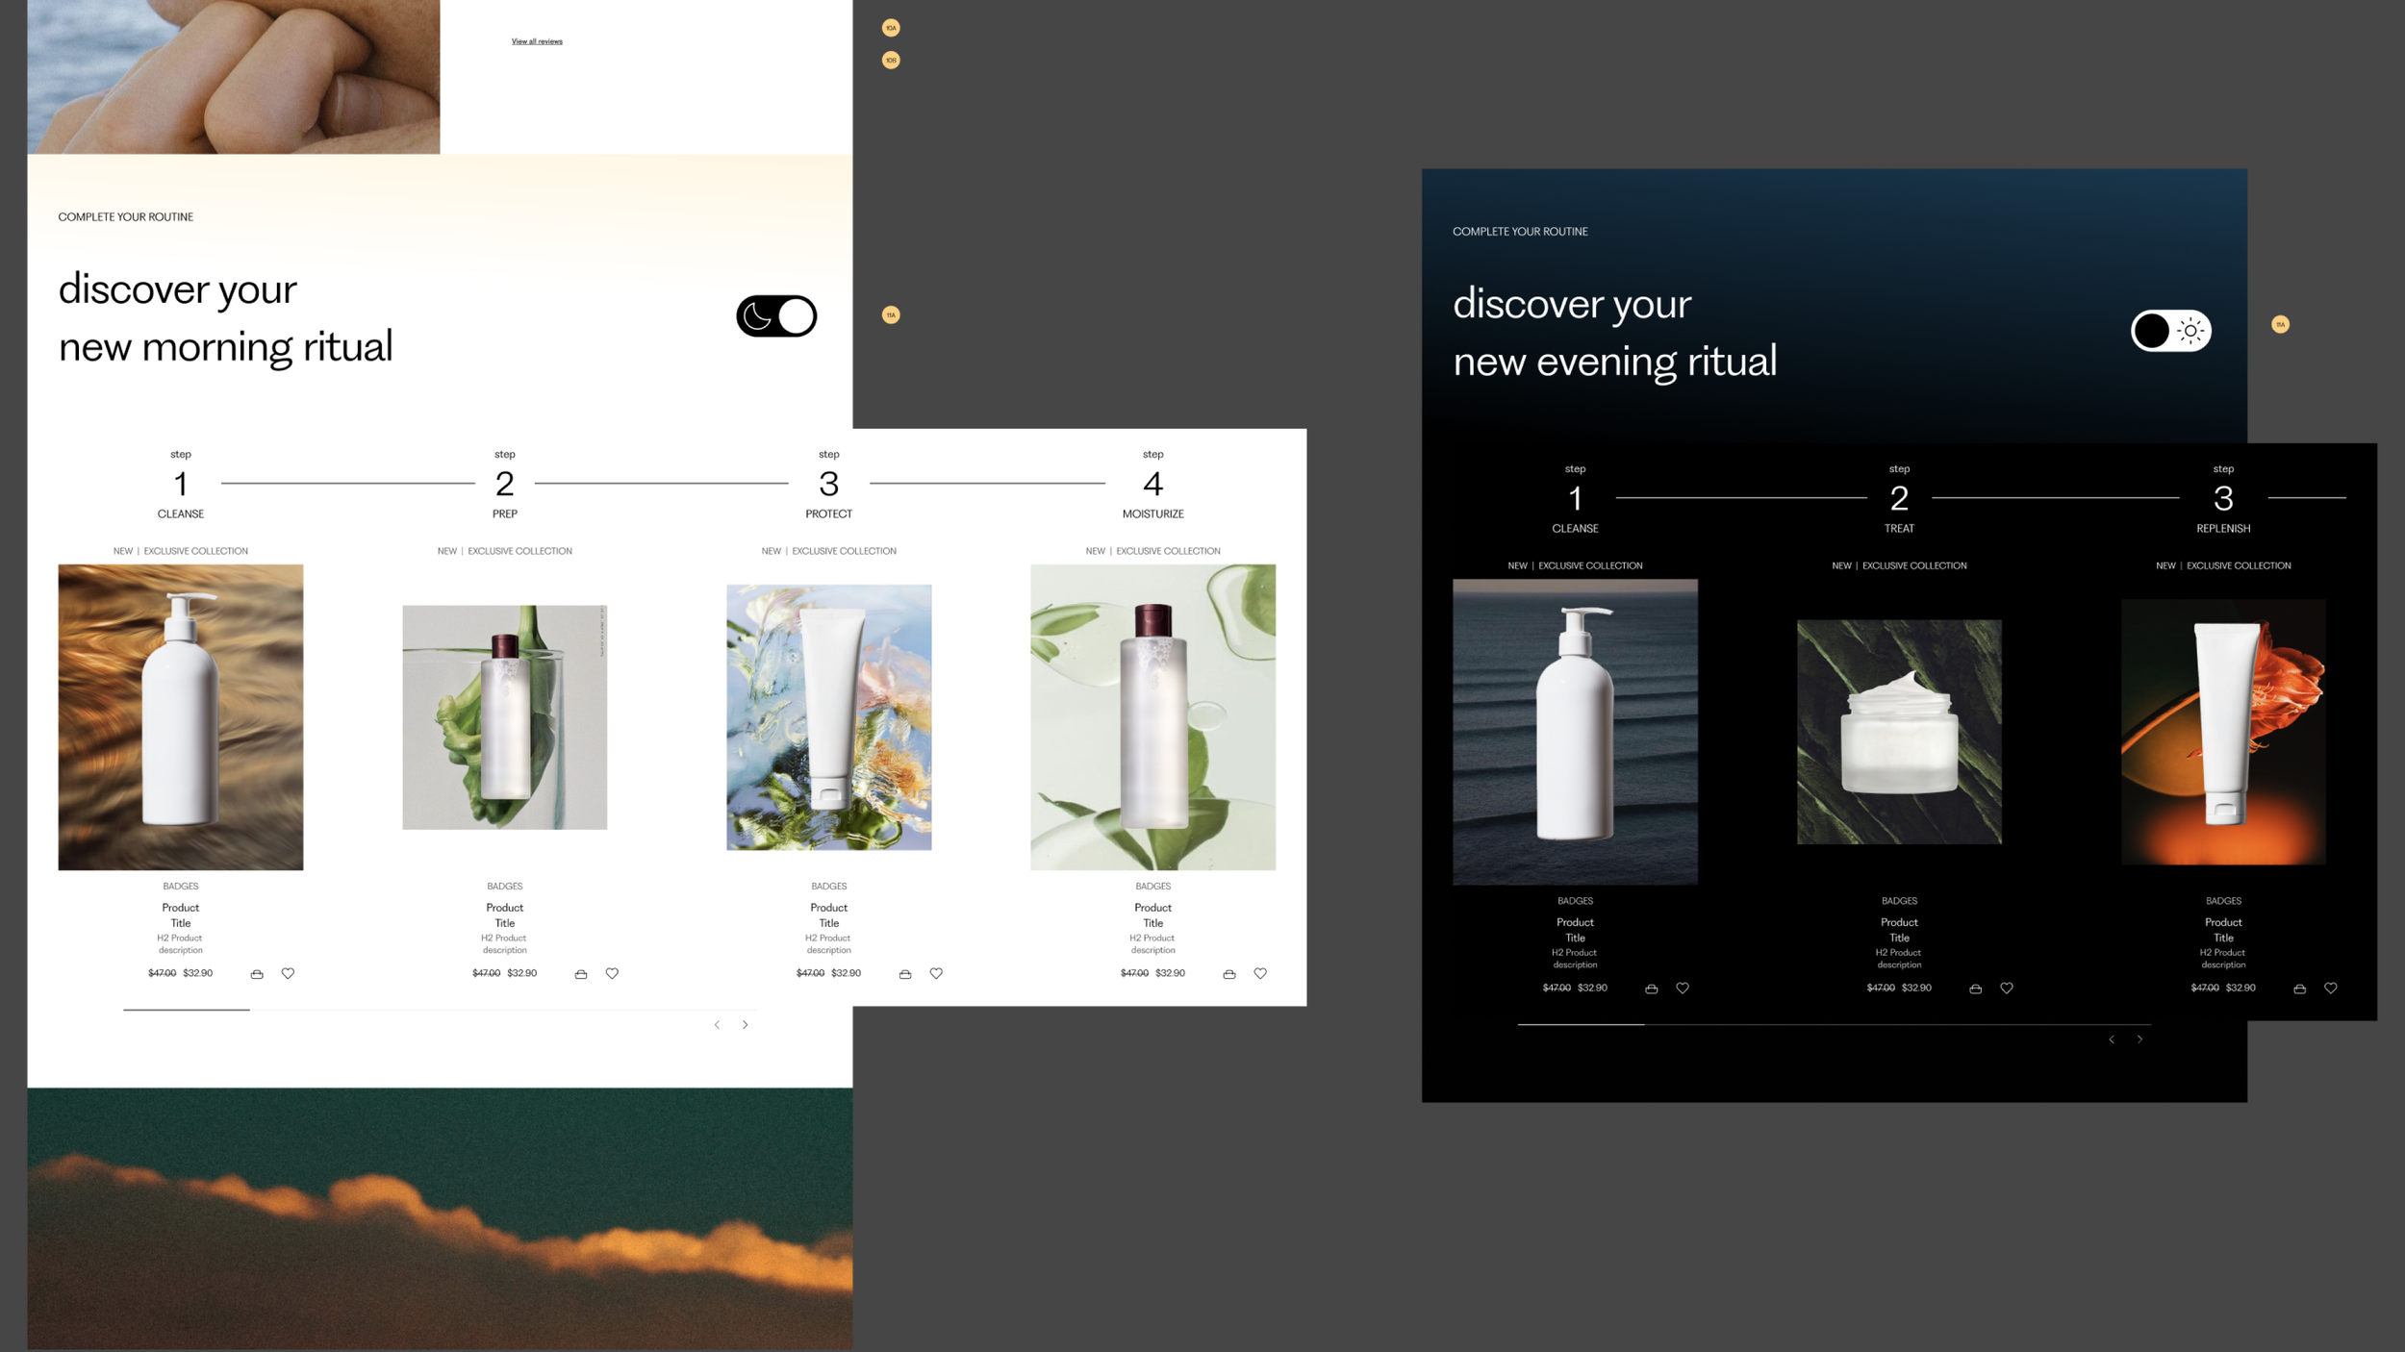Add the evening Treat product to bag
The width and height of the screenshot is (2405, 1352).
click(x=1976, y=989)
